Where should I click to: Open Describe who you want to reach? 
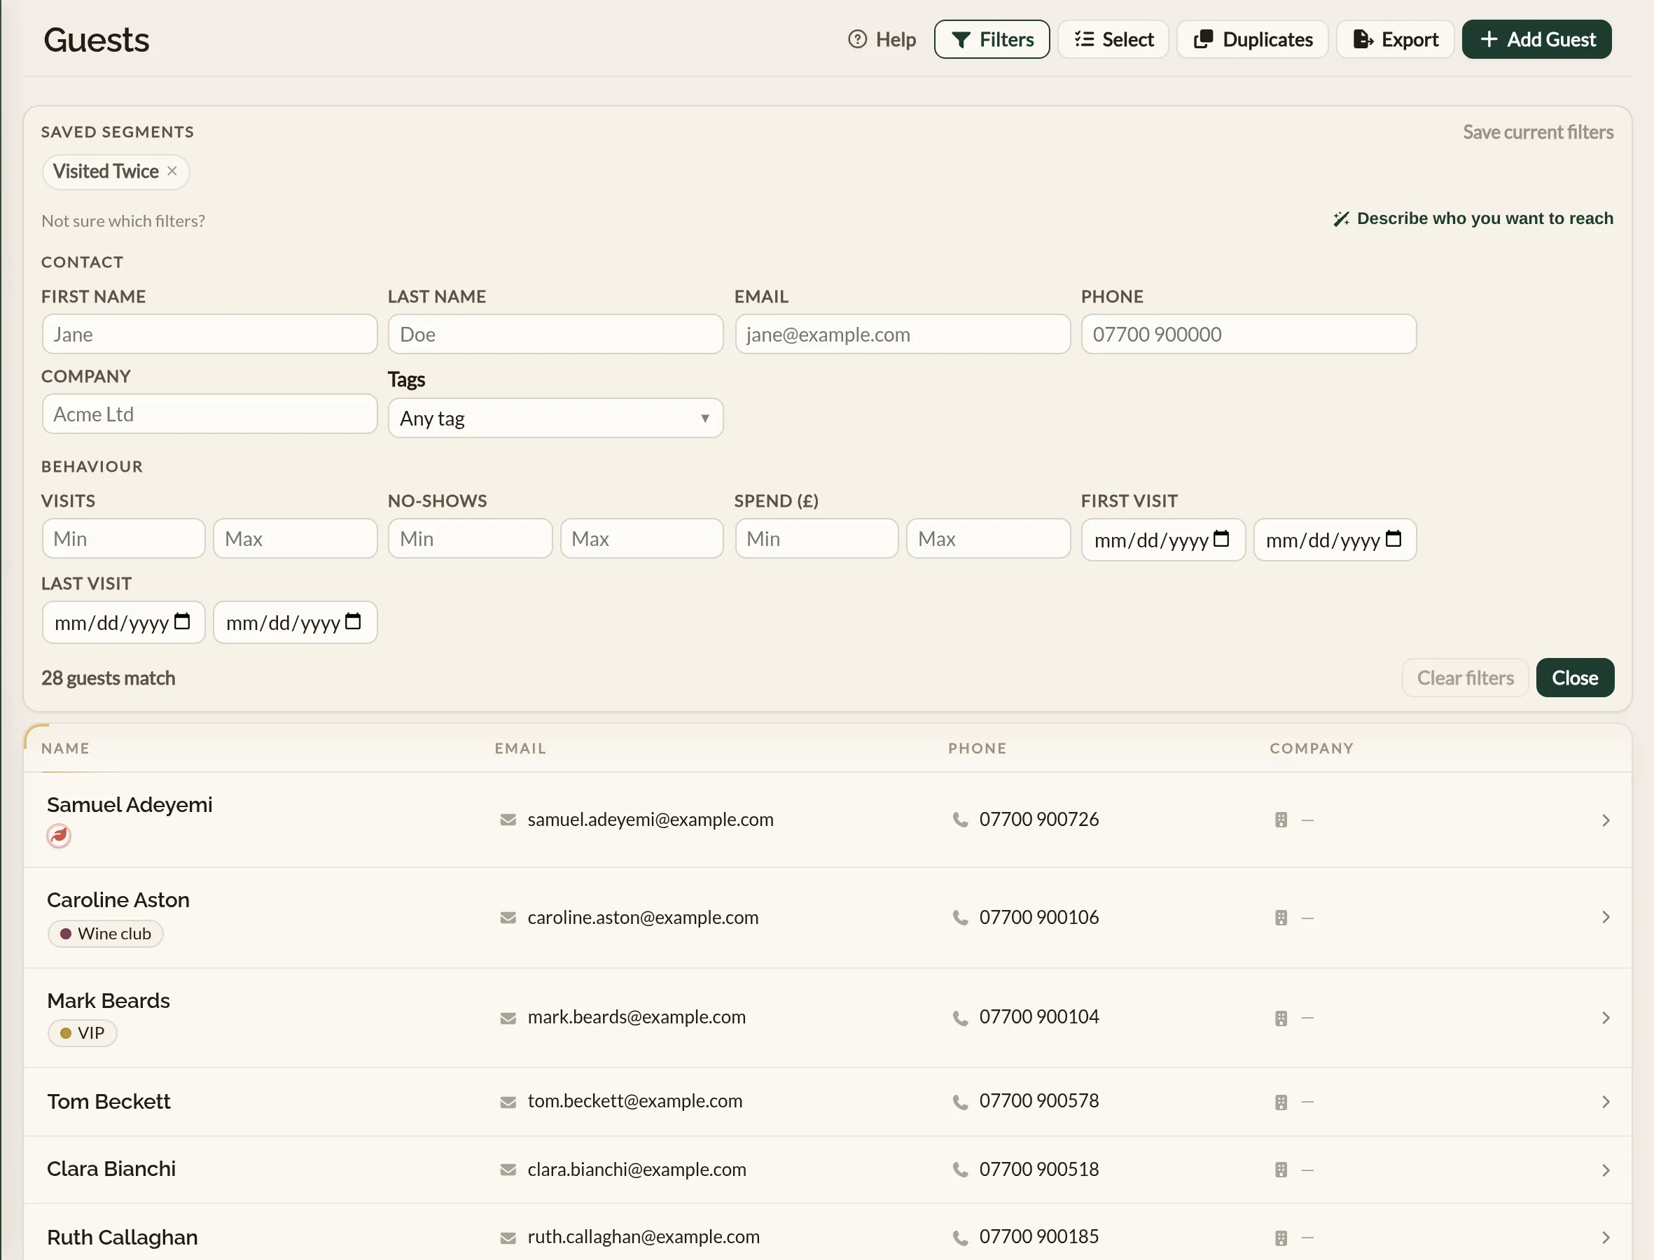[1473, 218]
